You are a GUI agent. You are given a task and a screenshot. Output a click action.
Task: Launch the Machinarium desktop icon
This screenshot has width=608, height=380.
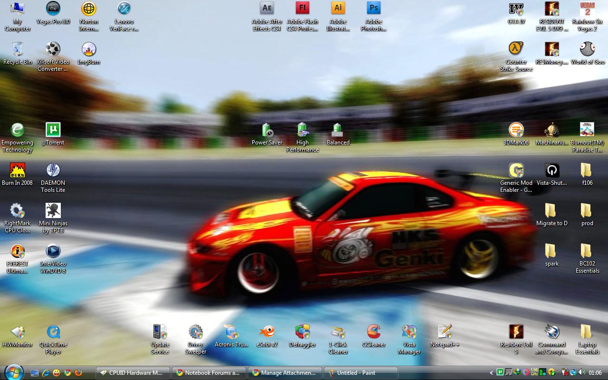552,134
